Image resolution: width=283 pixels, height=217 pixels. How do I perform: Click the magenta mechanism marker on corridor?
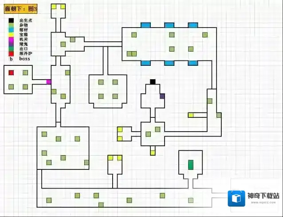coord(49,82)
